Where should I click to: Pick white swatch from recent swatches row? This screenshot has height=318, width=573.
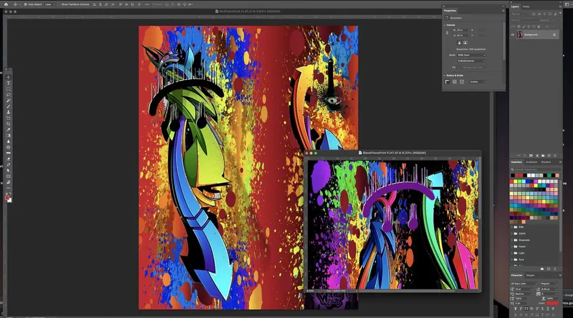point(529,175)
